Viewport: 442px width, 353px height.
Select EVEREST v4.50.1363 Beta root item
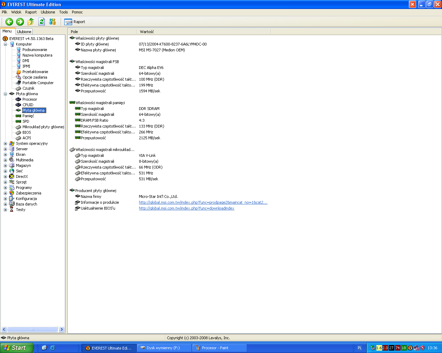[x=31, y=39]
